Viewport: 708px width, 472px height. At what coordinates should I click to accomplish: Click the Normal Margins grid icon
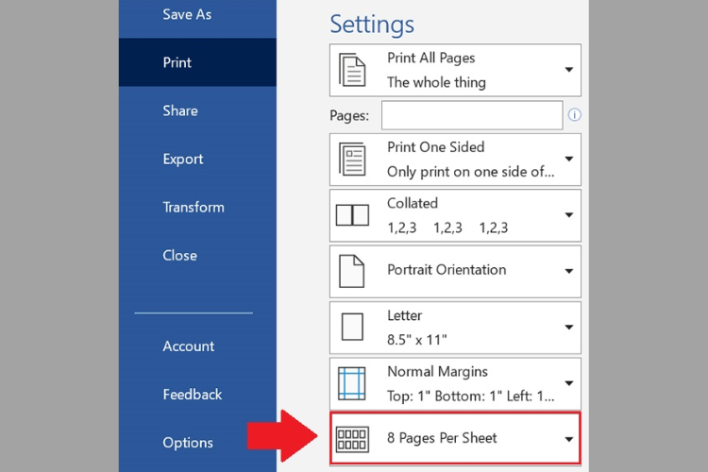(x=352, y=383)
